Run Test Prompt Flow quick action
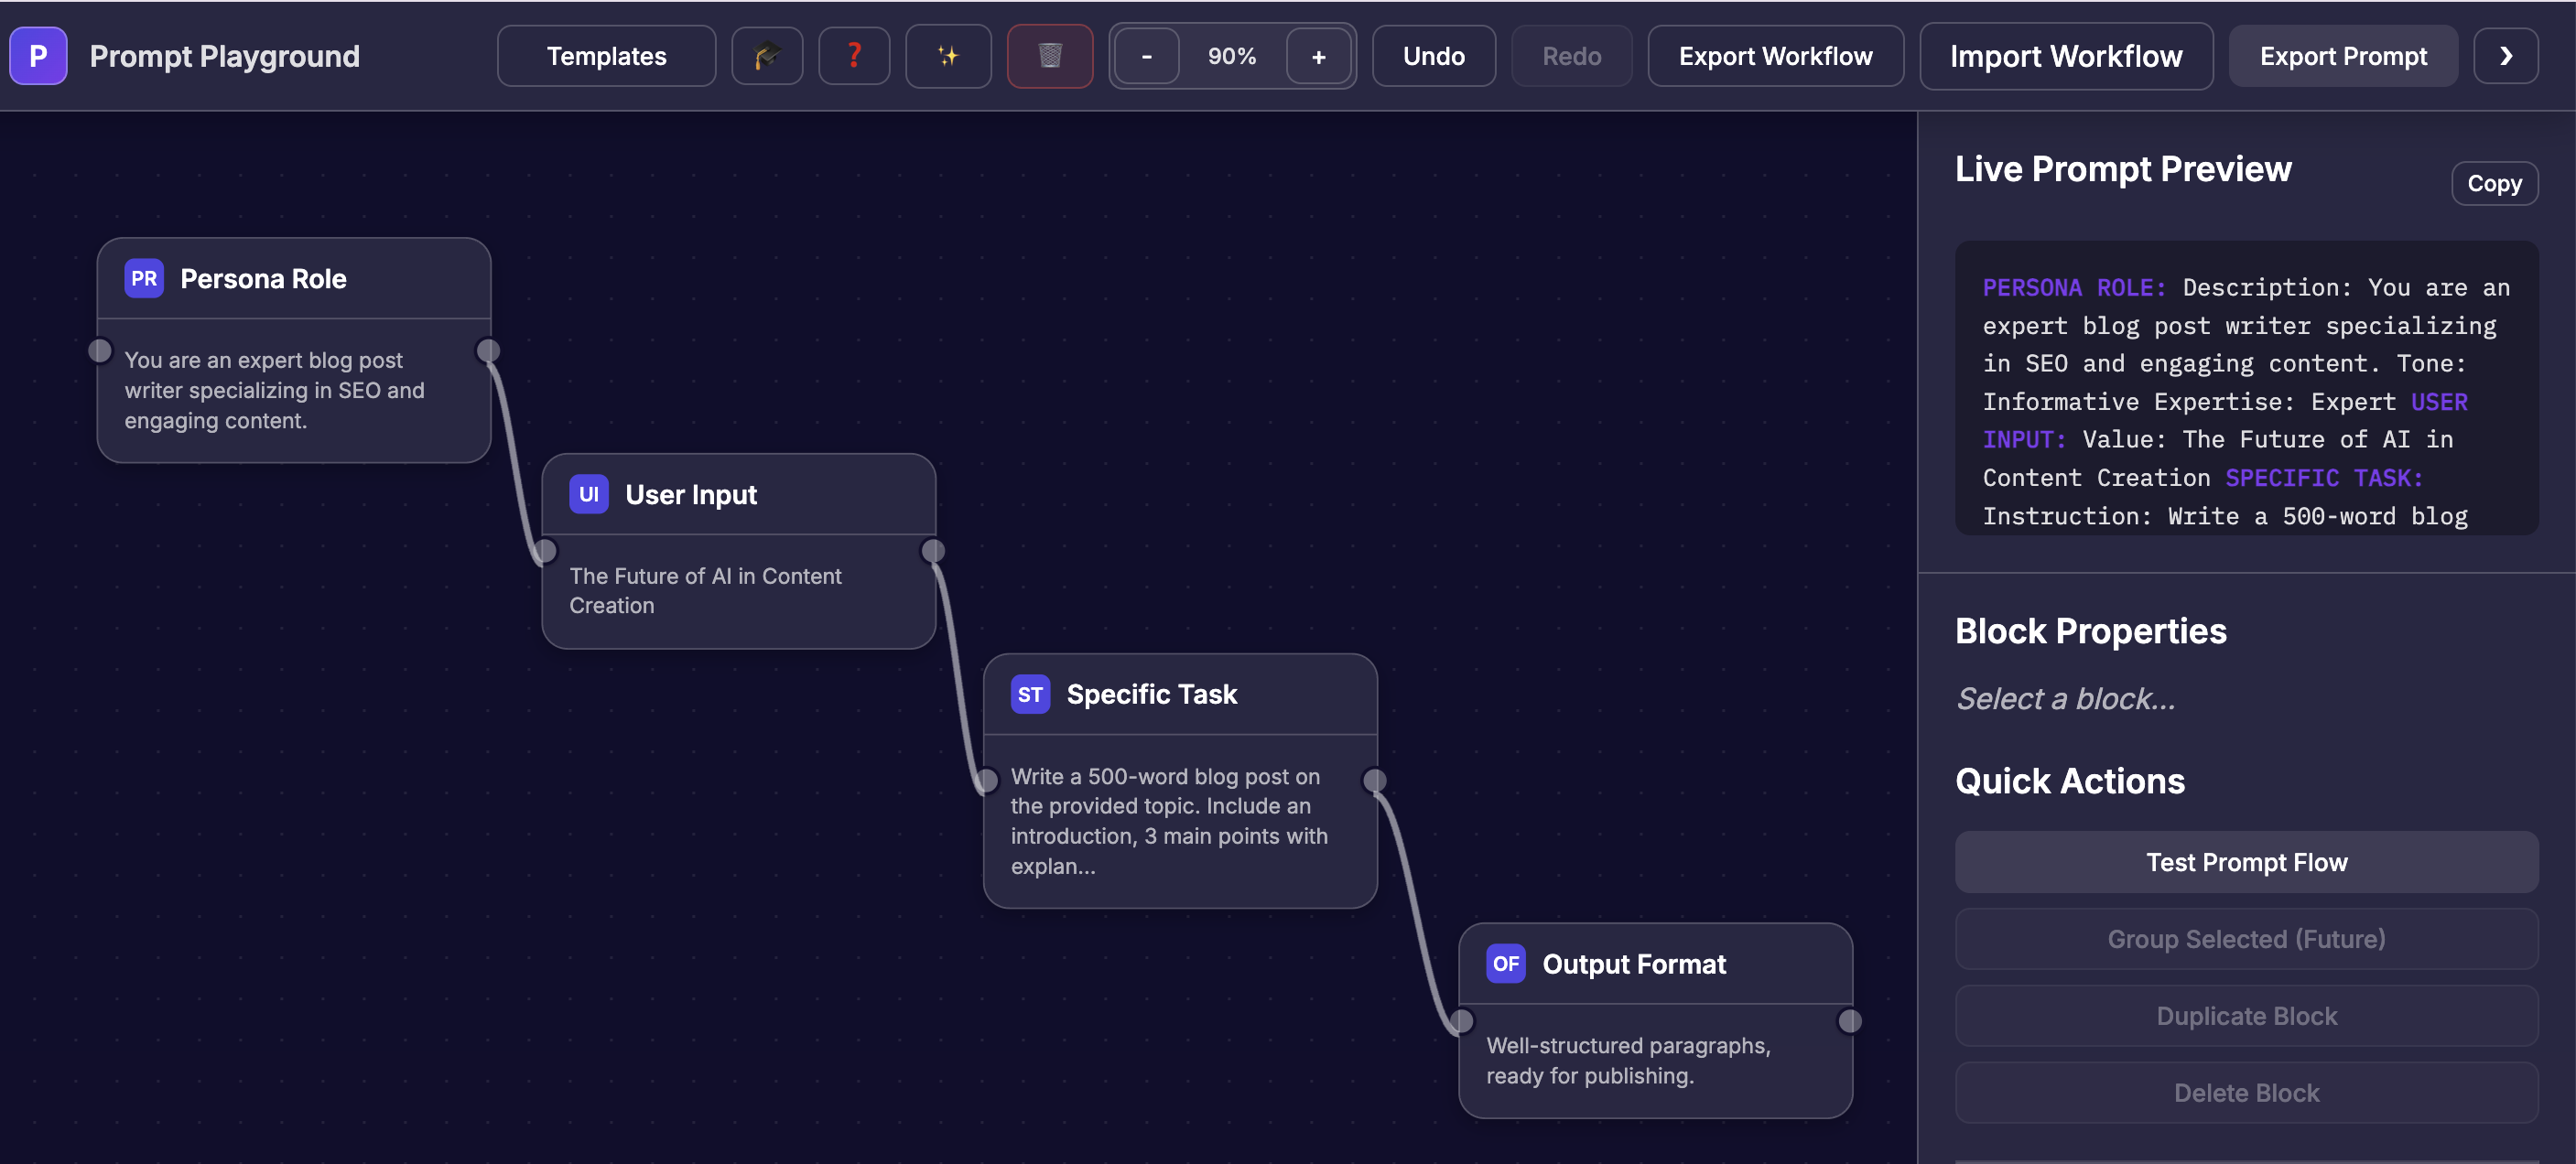 pos(2246,861)
